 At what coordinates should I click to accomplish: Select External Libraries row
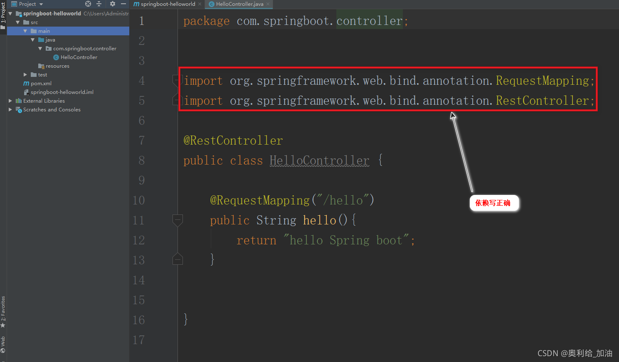pyautogui.click(x=68, y=101)
